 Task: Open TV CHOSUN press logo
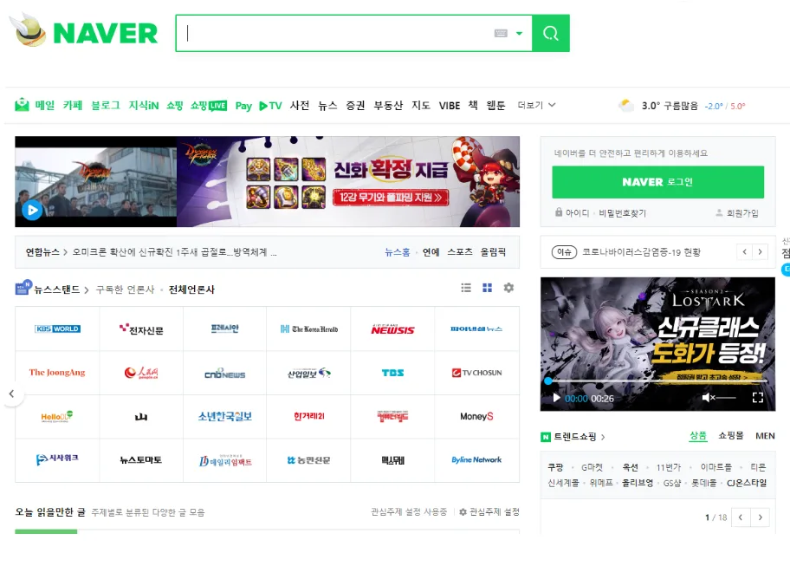tap(476, 373)
